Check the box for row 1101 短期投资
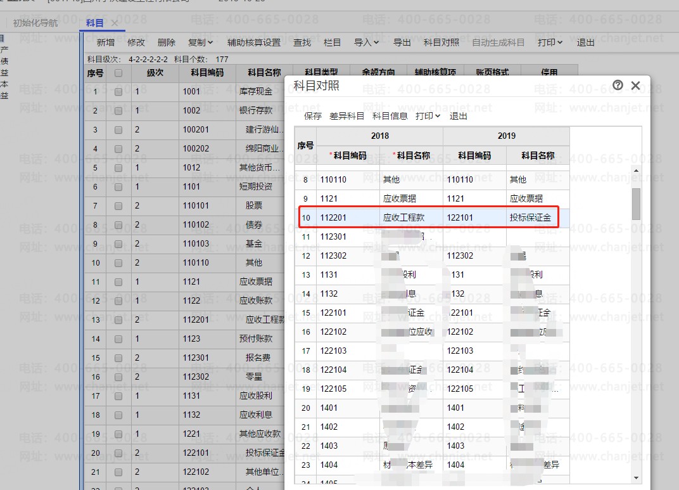 118,187
